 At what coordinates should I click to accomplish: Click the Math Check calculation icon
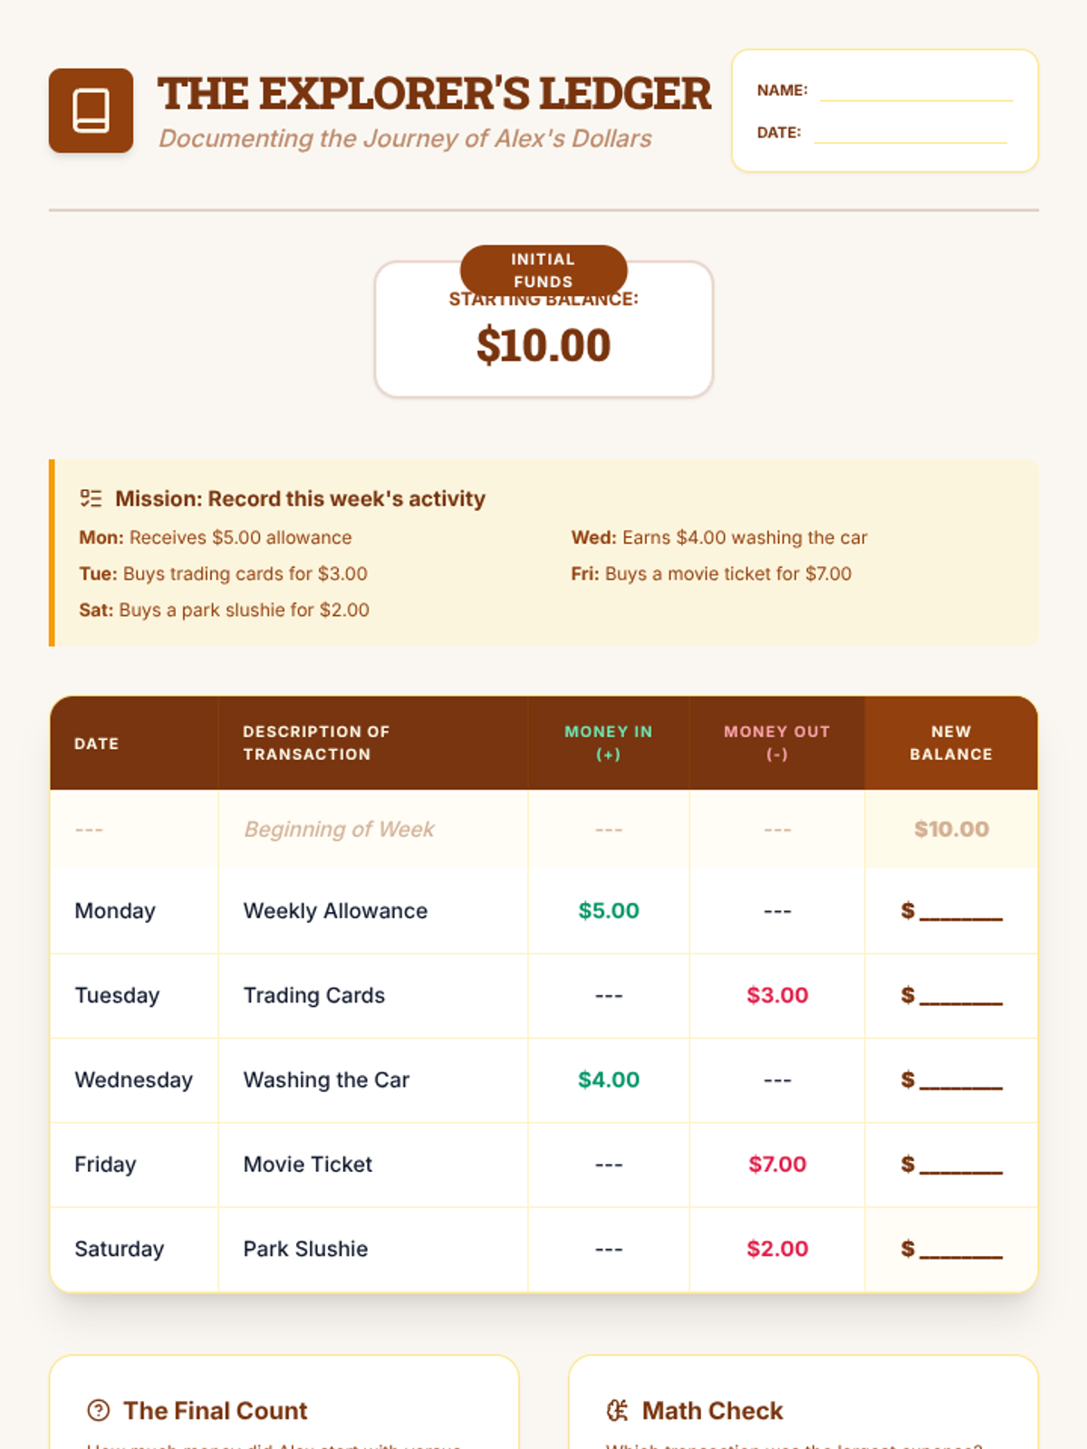(x=617, y=1410)
